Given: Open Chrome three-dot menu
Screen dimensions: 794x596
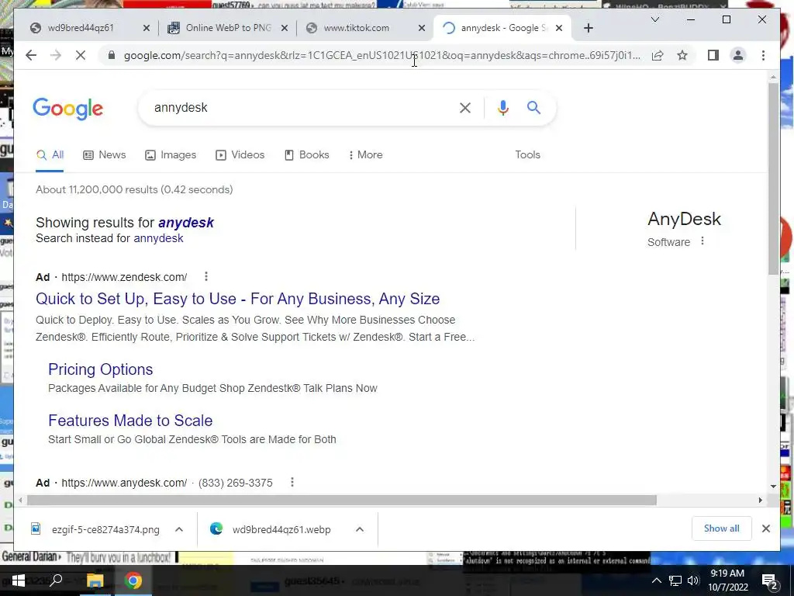Looking at the screenshot, I should tap(763, 55).
